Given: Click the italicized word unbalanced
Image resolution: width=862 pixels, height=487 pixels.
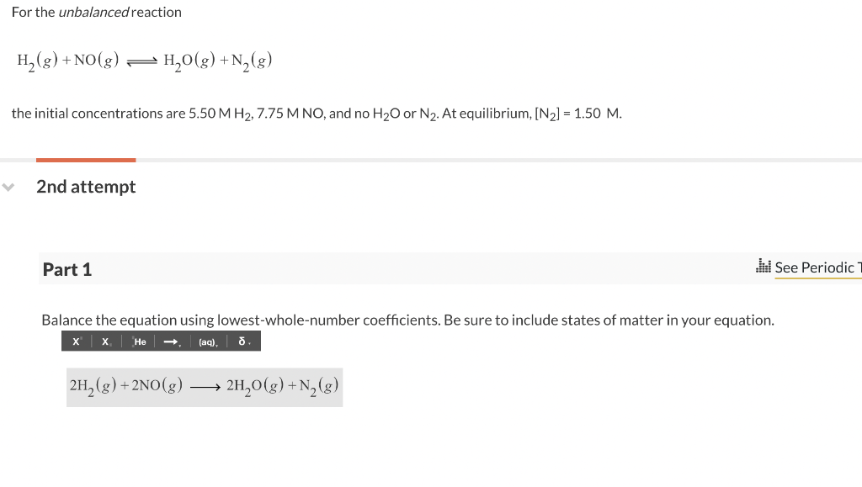Looking at the screenshot, I should (x=95, y=12).
